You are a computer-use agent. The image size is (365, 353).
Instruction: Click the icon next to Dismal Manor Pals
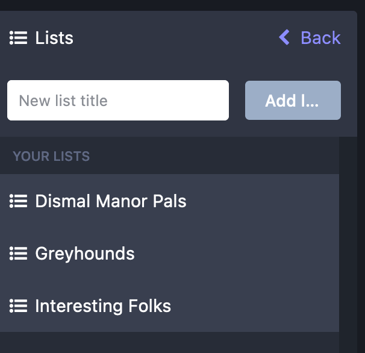point(19,201)
